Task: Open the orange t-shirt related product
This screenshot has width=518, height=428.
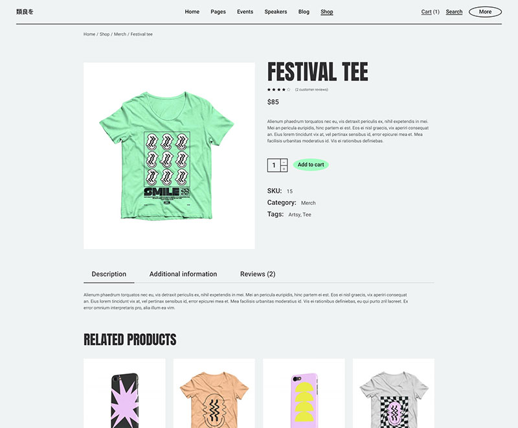Action: (x=214, y=393)
